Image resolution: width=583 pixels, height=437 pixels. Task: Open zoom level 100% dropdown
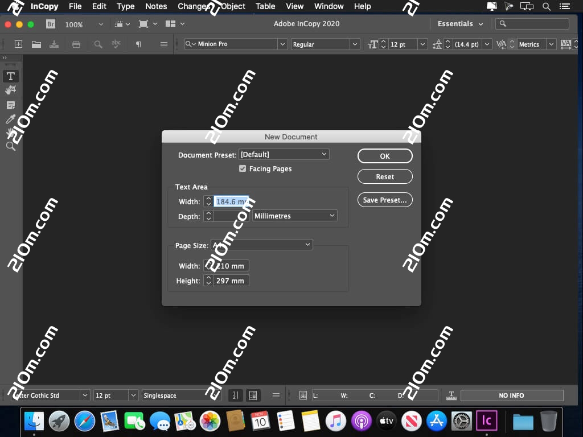[100, 24]
